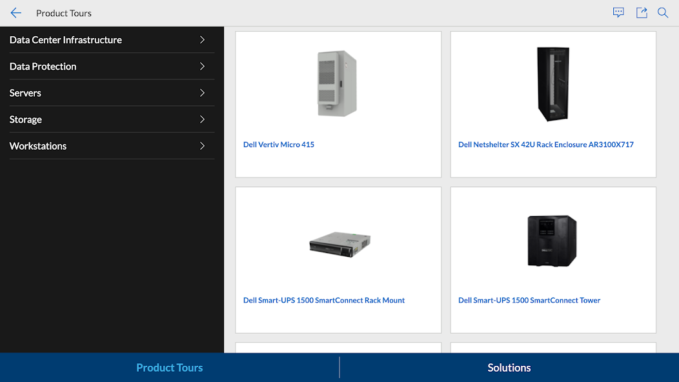The height and width of the screenshot is (382, 679).
Task: Expand the Servers category chevron
Action: tap(202, 93)
